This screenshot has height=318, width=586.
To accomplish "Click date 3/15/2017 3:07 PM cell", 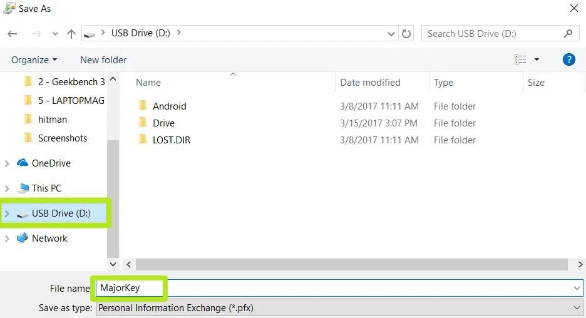I will pos(379,123).
